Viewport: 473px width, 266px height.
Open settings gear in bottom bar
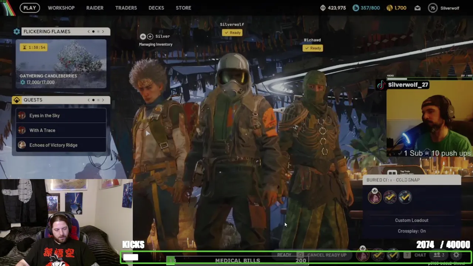[x=456, y=255]
